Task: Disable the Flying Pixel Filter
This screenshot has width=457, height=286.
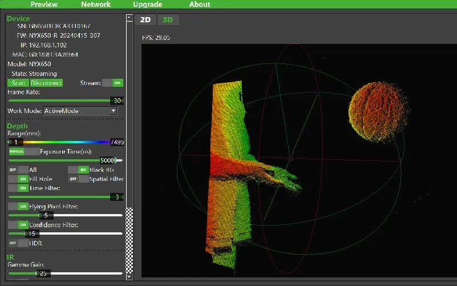Action: click(18, 206)
